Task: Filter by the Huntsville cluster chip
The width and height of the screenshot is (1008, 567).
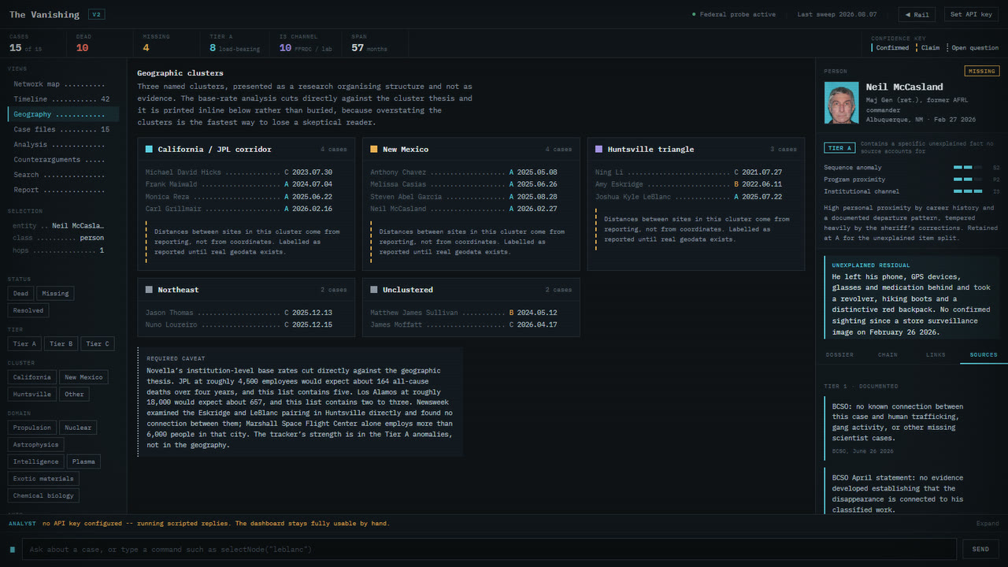Action: (32, 395)
